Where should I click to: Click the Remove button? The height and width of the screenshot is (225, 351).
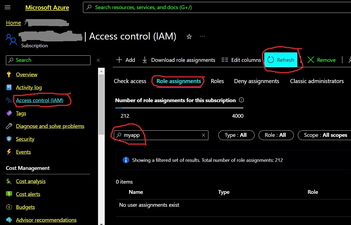(321, 60)
